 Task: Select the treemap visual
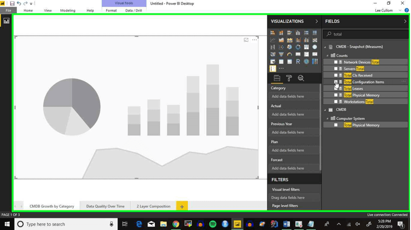(x=306, y=47)
